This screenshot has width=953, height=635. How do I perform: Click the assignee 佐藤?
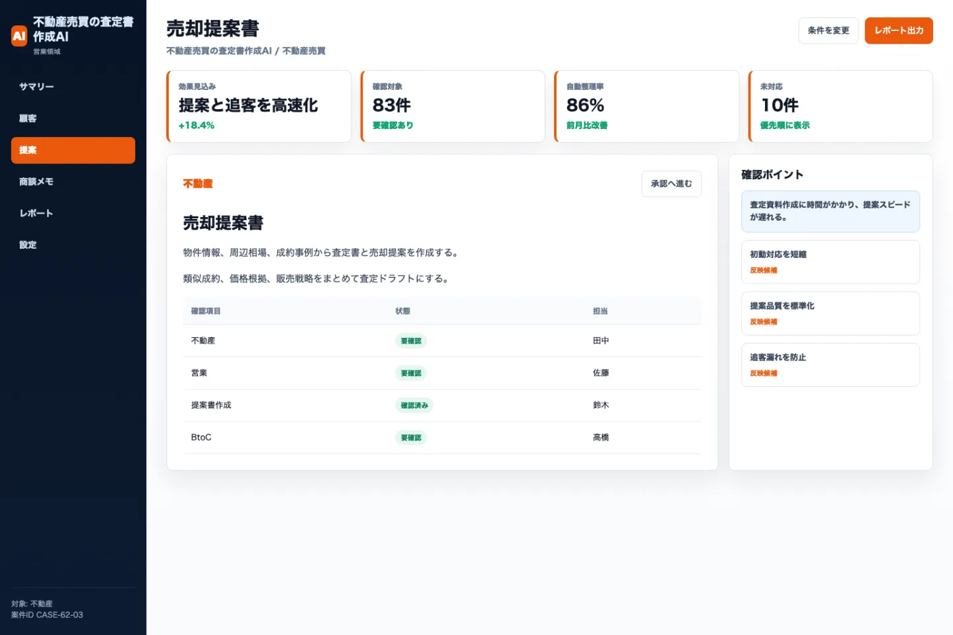[x=601, y=373]
